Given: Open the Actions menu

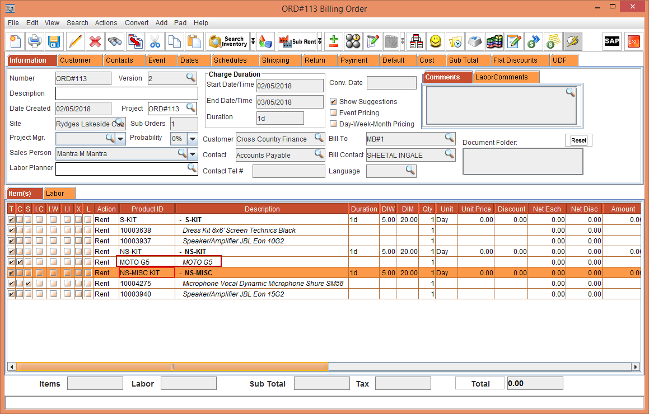Looking at the screenshot, I should pos(106,23).
